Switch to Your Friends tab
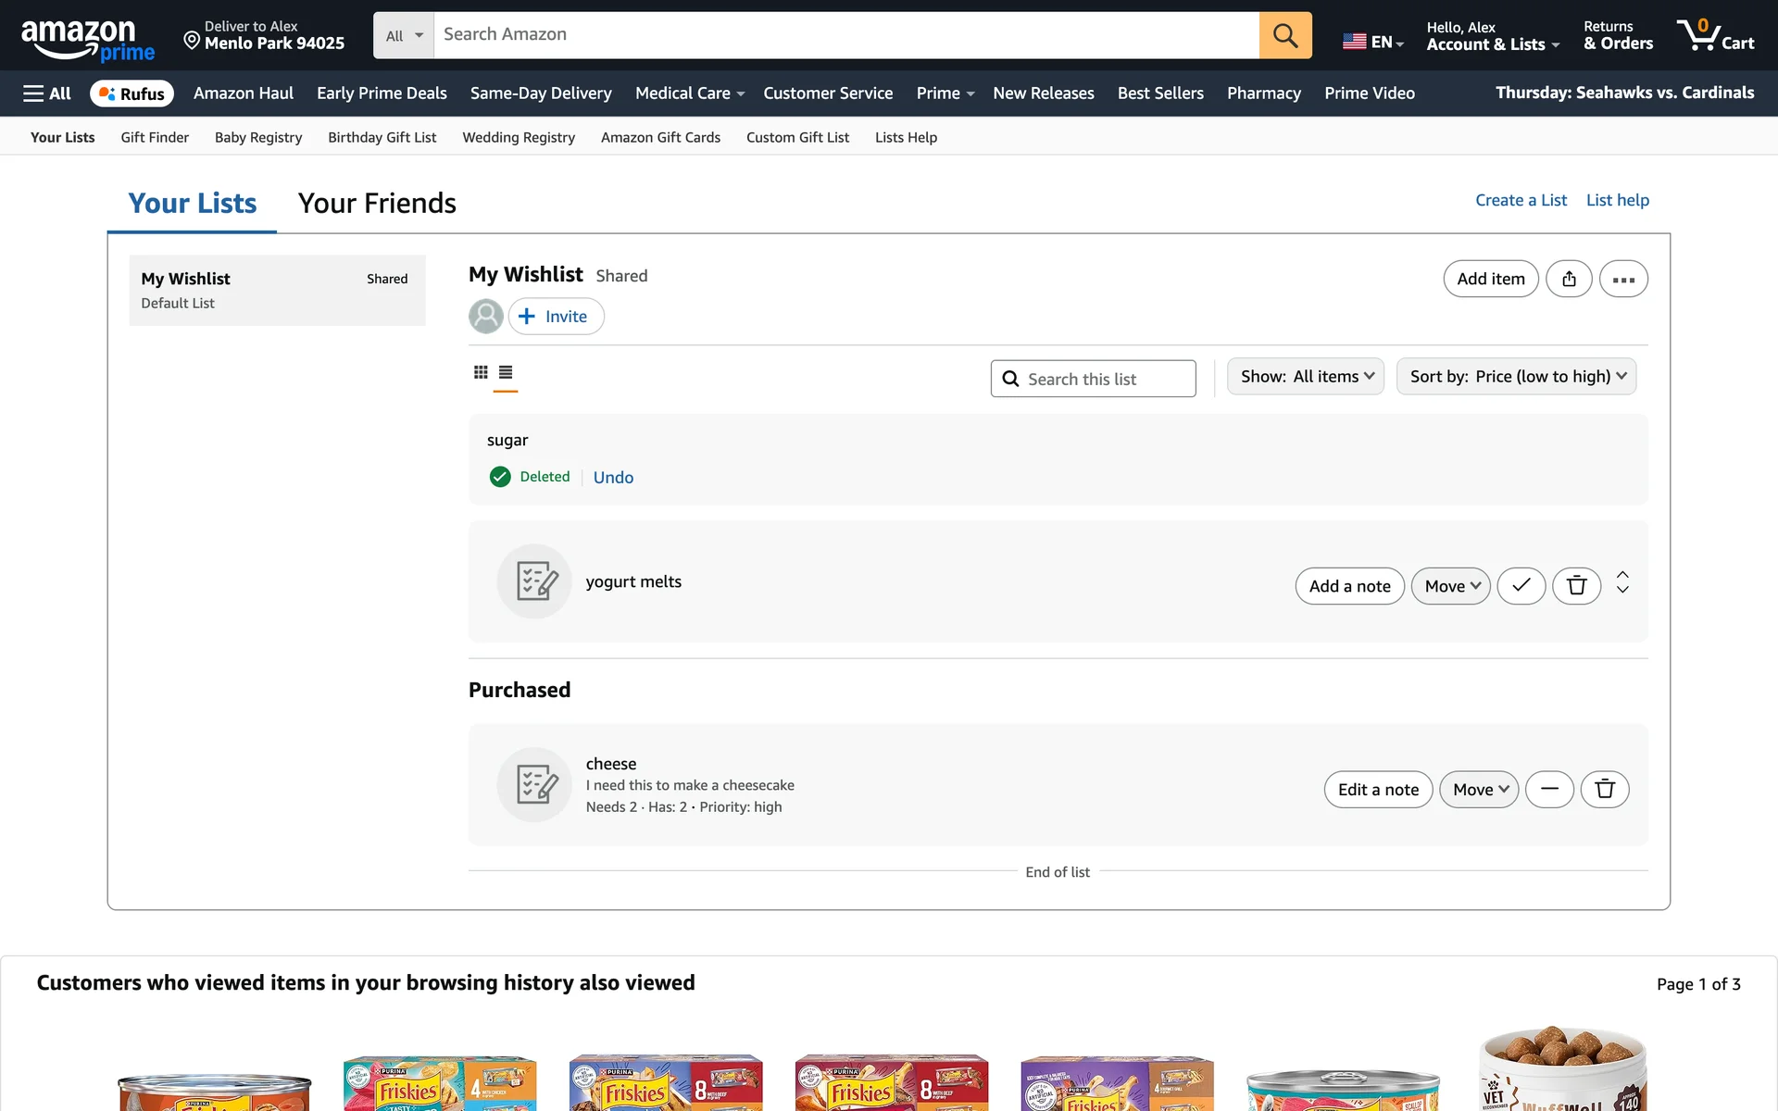The width and height of the screenshot is (1778, 1111). 377,203
